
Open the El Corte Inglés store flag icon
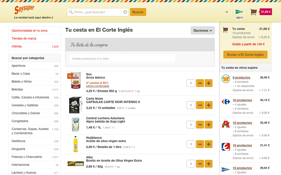239,12
